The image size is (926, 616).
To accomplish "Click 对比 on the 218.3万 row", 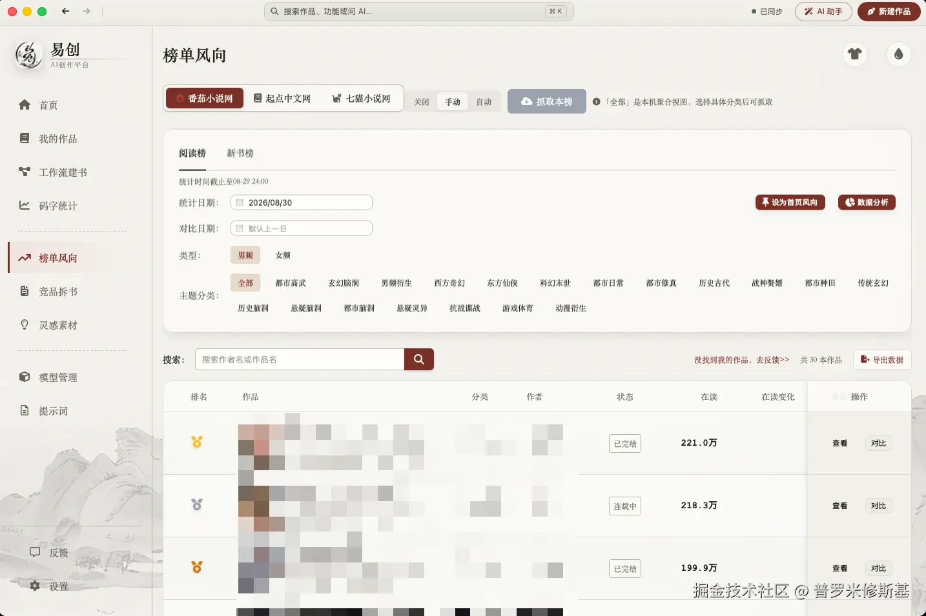I will point(878,506).
